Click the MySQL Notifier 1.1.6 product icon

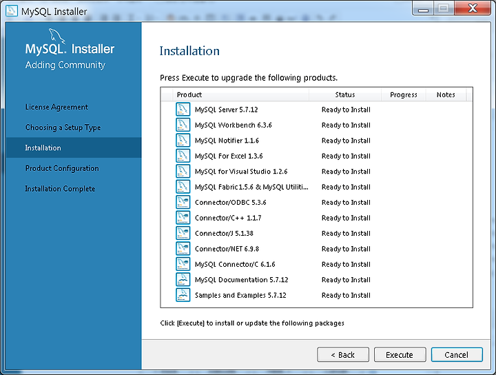pos(183,141)
